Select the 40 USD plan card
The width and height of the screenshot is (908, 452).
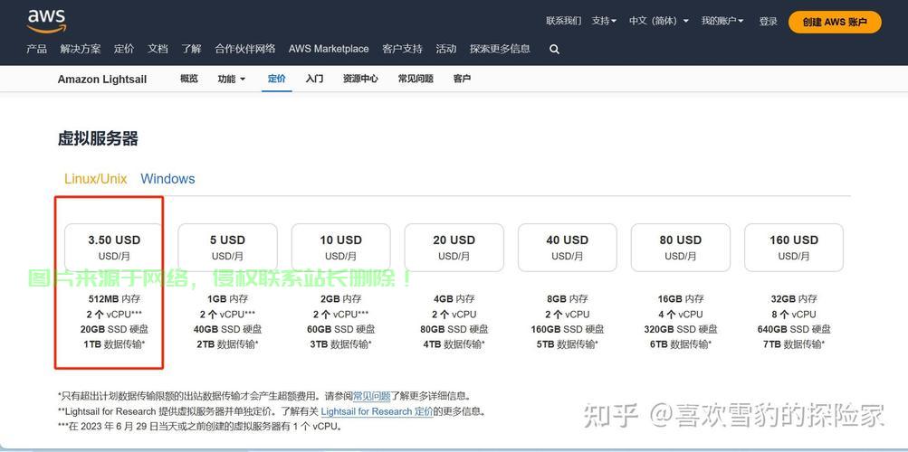pos(567,248)
